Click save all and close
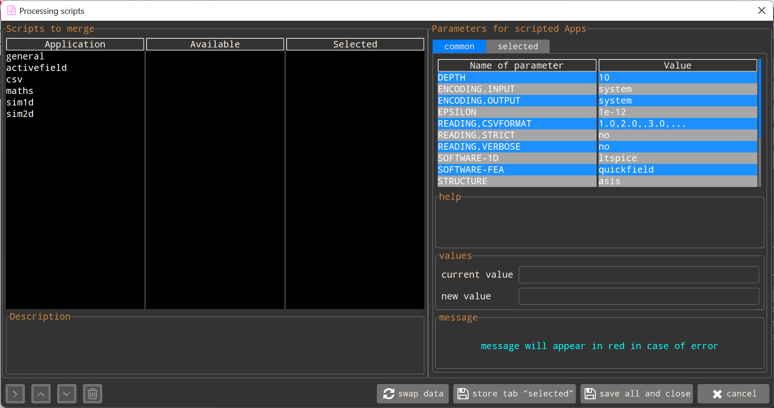This screenshot has width=774, height=408. coord(637,394)
